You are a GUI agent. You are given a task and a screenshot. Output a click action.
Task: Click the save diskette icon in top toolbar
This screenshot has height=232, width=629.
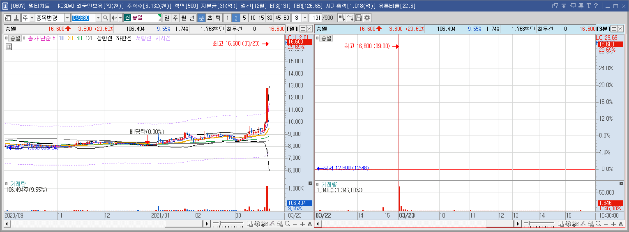[359, 18]
